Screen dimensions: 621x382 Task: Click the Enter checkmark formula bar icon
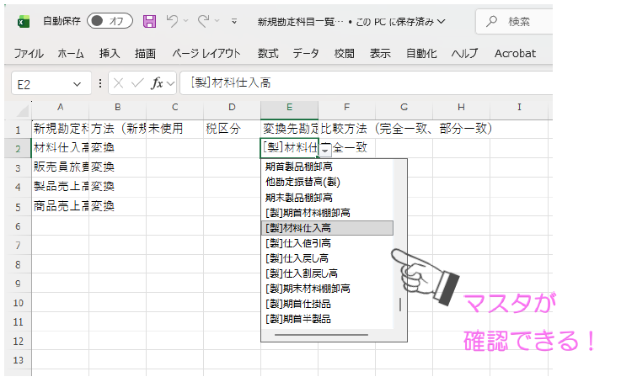[x=137, y=82]
